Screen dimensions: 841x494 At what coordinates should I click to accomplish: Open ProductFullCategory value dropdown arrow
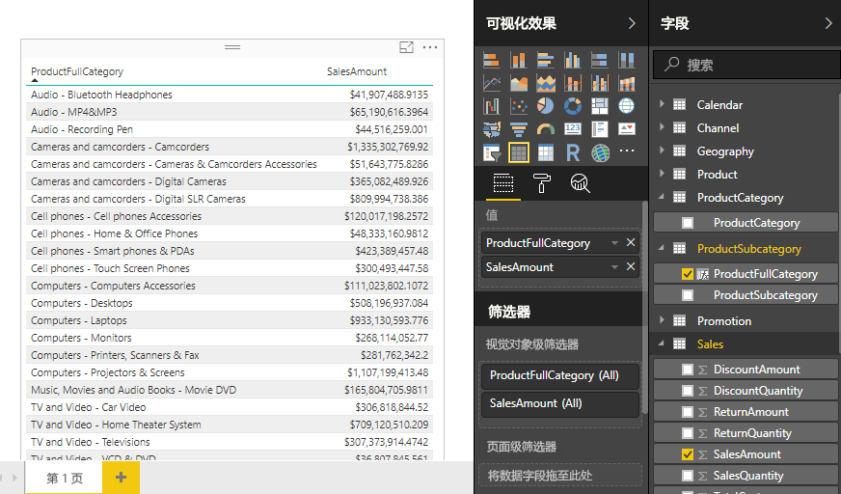[613, 243]
